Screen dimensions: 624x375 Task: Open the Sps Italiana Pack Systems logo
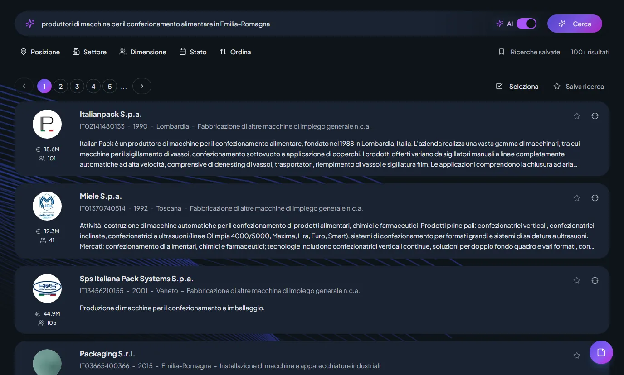[47, 288]
